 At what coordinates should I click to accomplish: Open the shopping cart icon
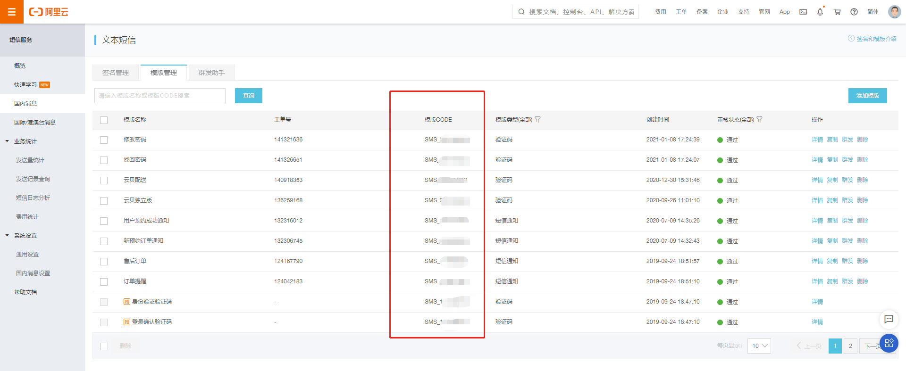837,12
